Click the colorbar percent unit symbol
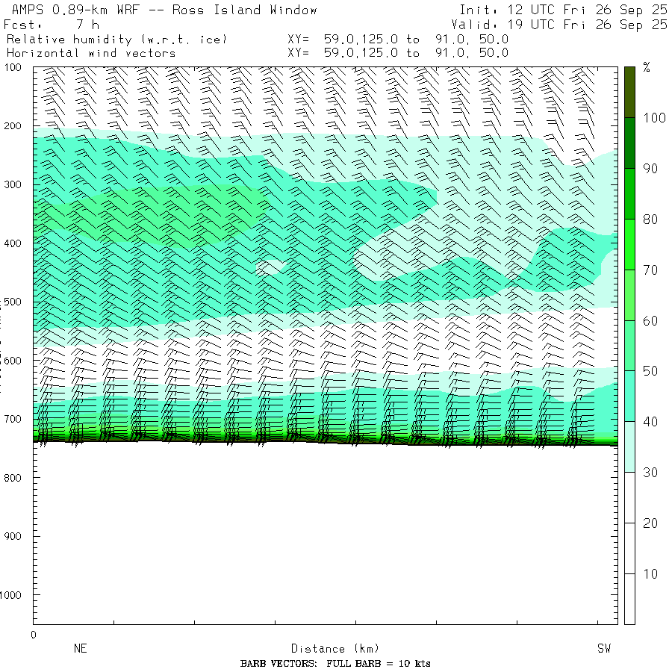 (x=647, y=67)
